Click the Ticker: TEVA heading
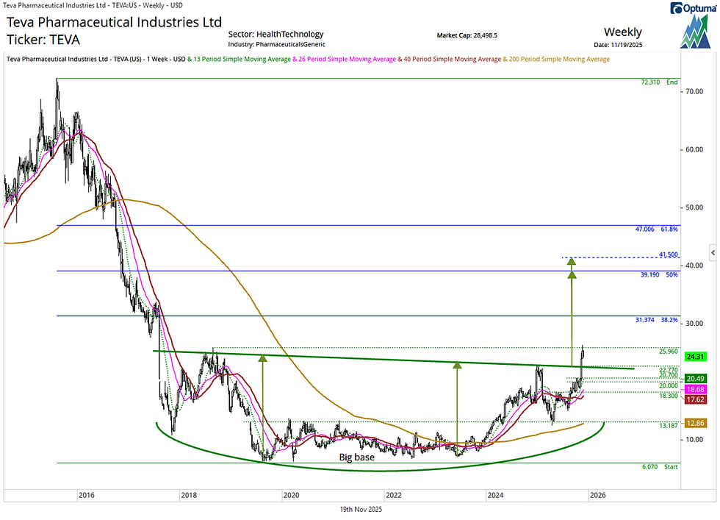The image size is (720, 520). (43, 40)
